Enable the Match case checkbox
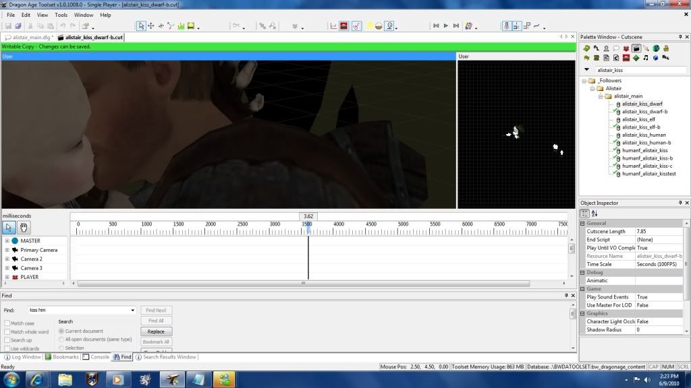 click(7, 323)
